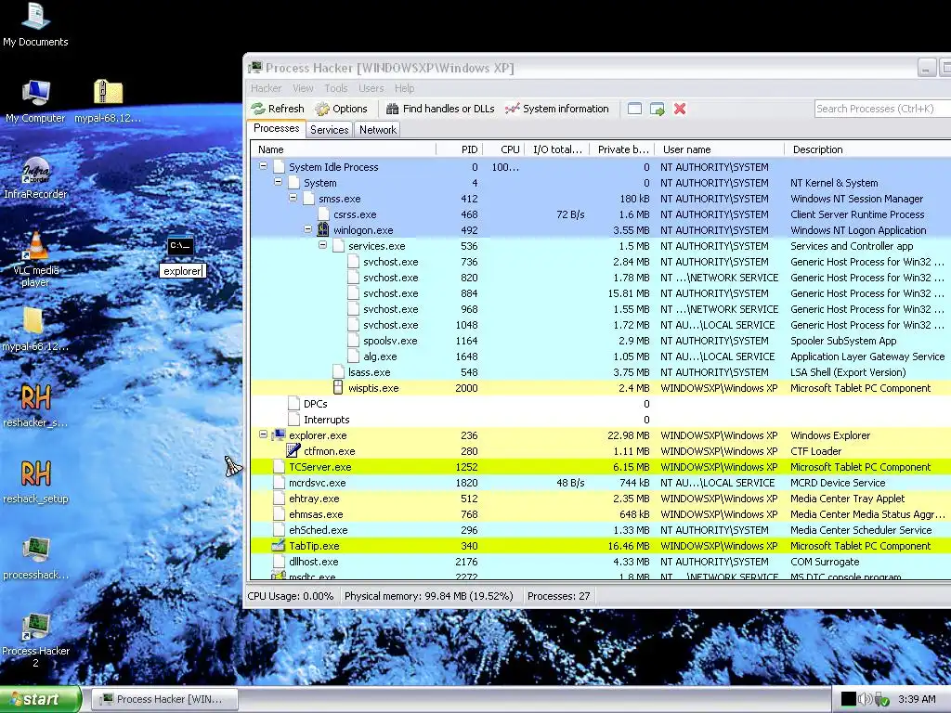Collapse the System Idle Process tree
This screenshot has height=713, width=951.
pos(263,165)
